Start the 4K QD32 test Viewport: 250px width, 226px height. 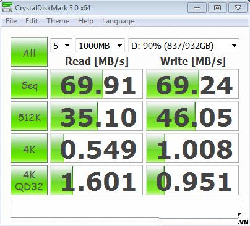point(29,180)
